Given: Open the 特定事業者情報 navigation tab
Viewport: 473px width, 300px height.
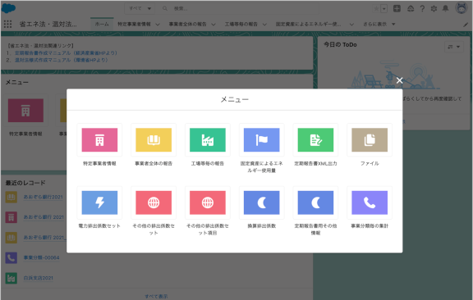Looking at the screenshot, I should tap(134, 24).
